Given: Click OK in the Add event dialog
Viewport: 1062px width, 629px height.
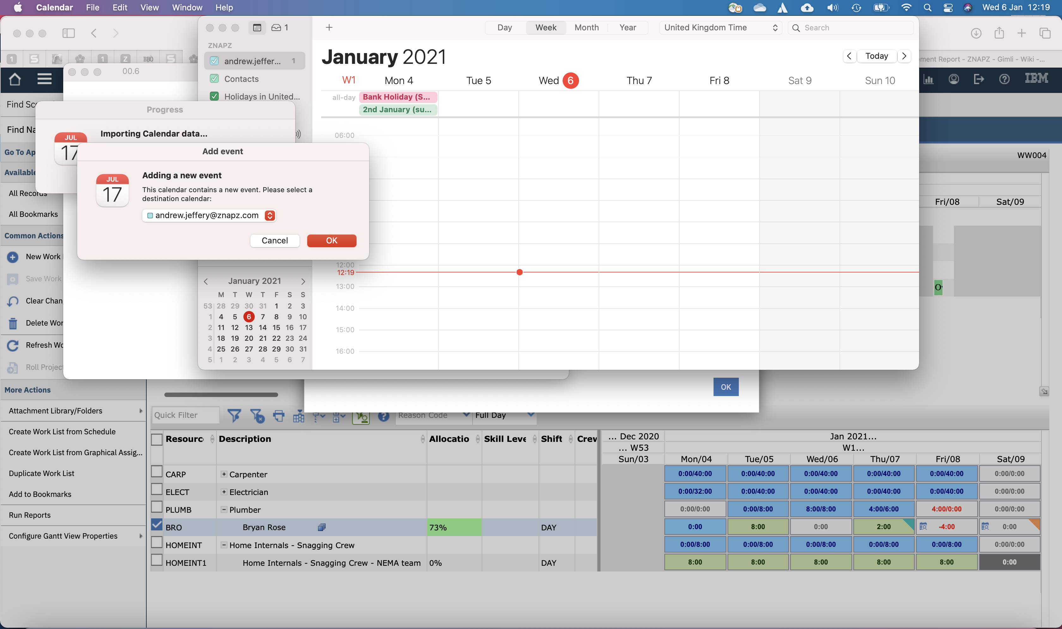Looking at the screenshot, I should tap(331, 240).
